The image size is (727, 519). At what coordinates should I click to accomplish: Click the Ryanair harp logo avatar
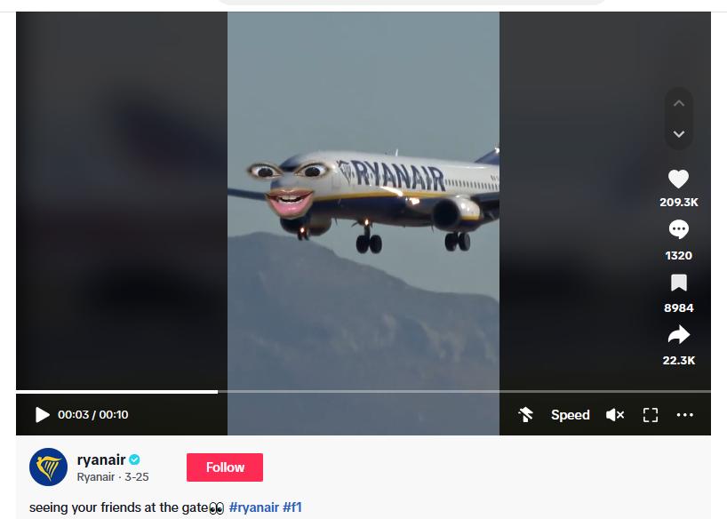point(48,467)
